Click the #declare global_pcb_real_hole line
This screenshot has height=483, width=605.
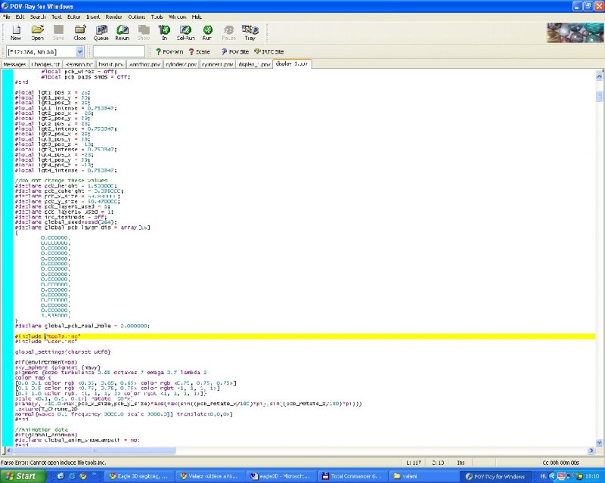82,326
